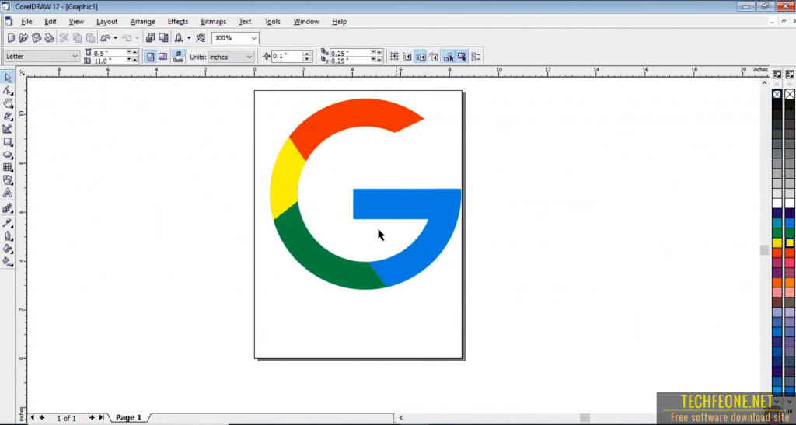Go to the first page button

coord(31,418)
